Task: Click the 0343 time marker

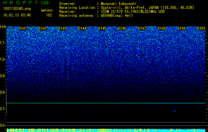Action: (62, 28)
